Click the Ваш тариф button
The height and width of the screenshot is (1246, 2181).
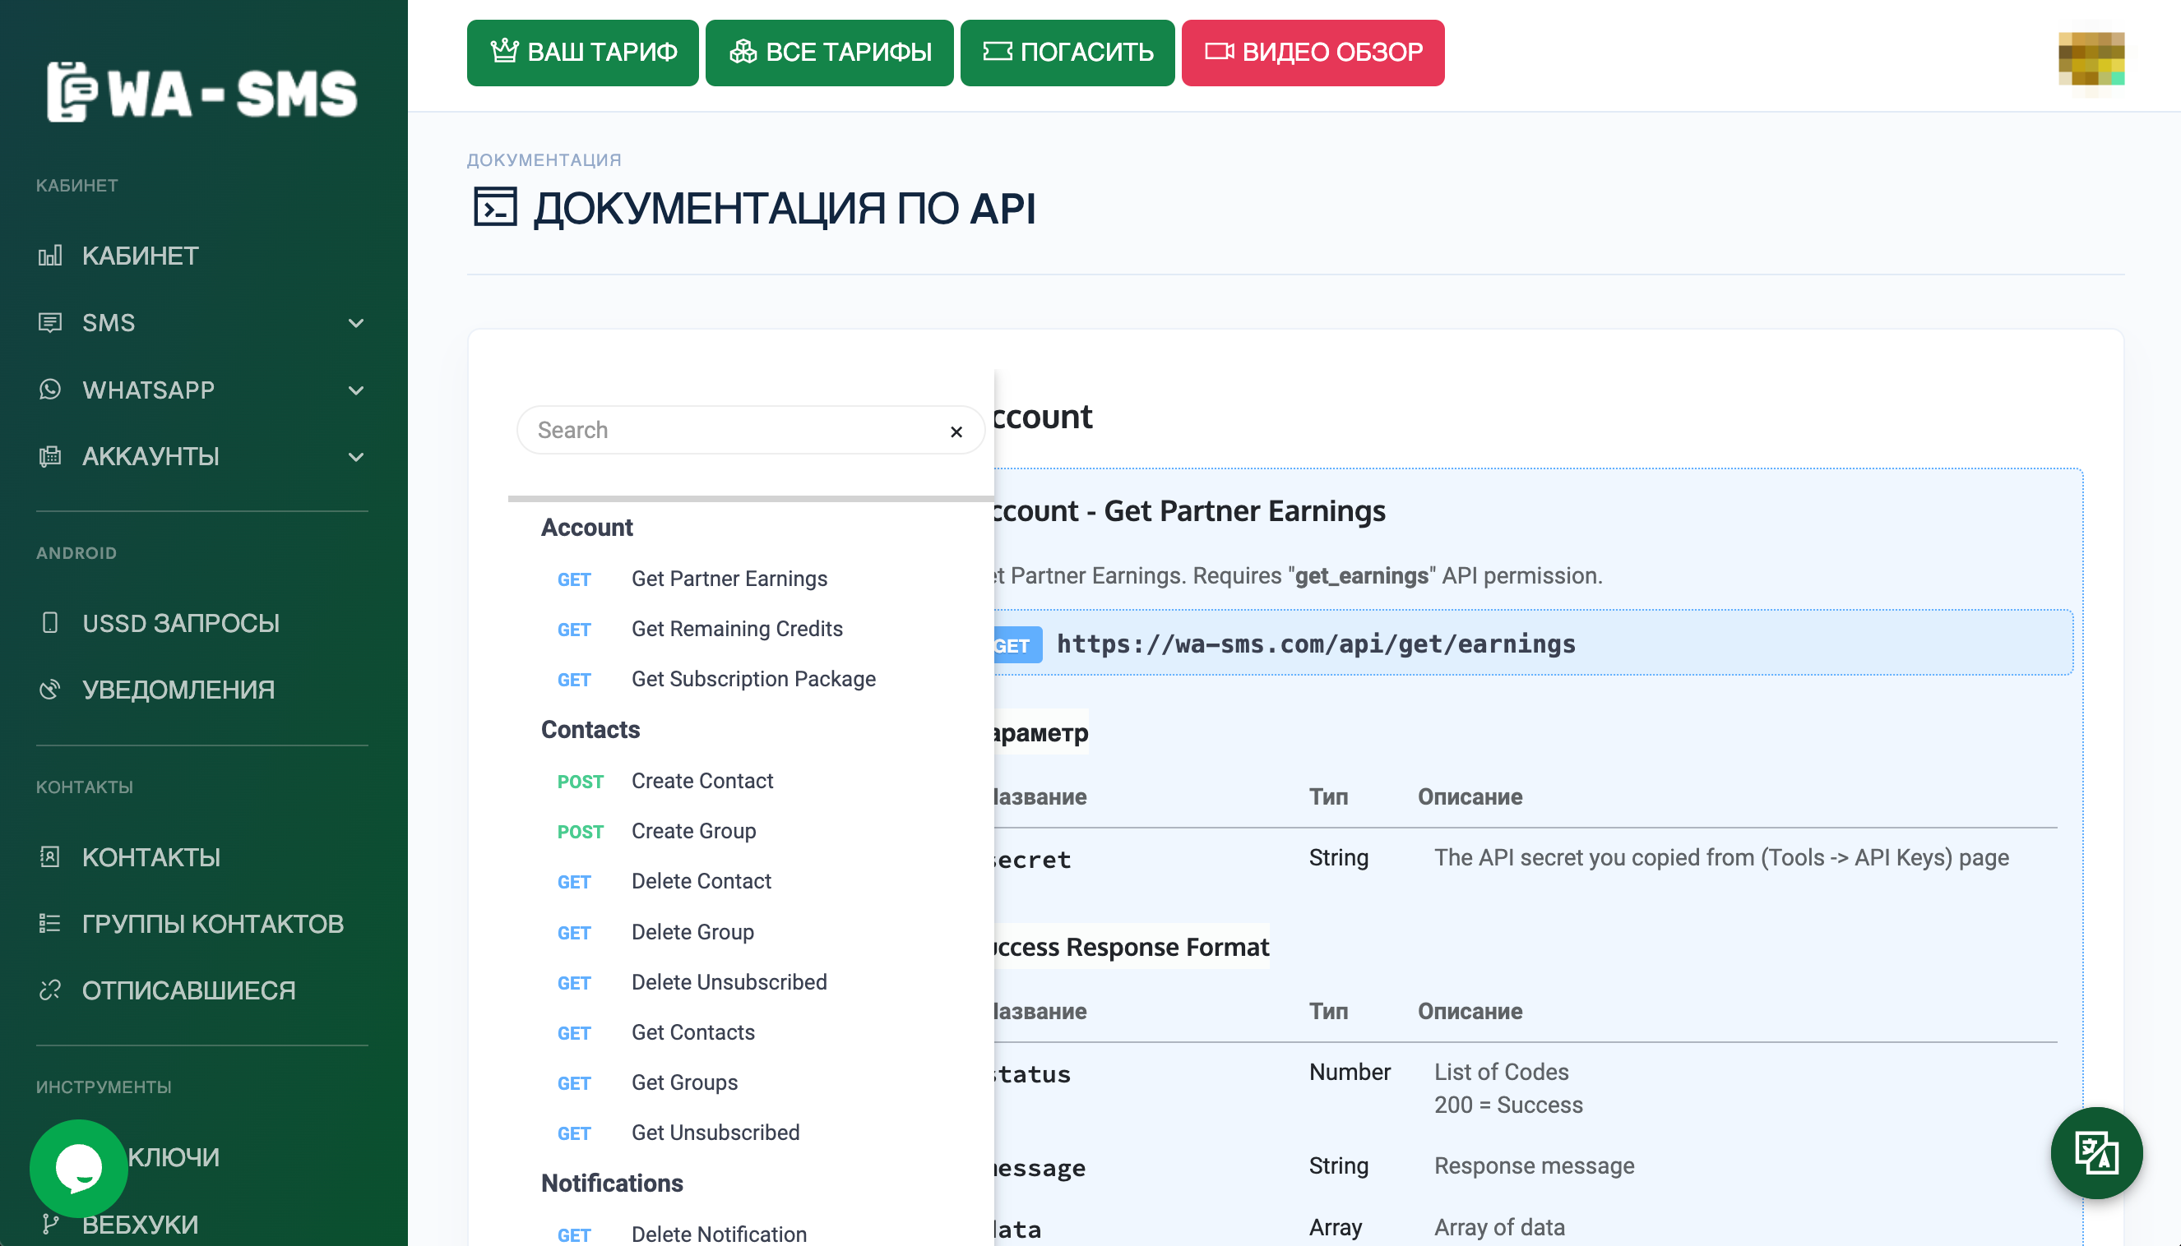pos(582,53)
